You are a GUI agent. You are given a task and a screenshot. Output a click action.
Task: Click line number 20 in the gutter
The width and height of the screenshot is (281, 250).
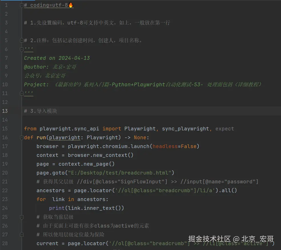[x=5, y=173]
